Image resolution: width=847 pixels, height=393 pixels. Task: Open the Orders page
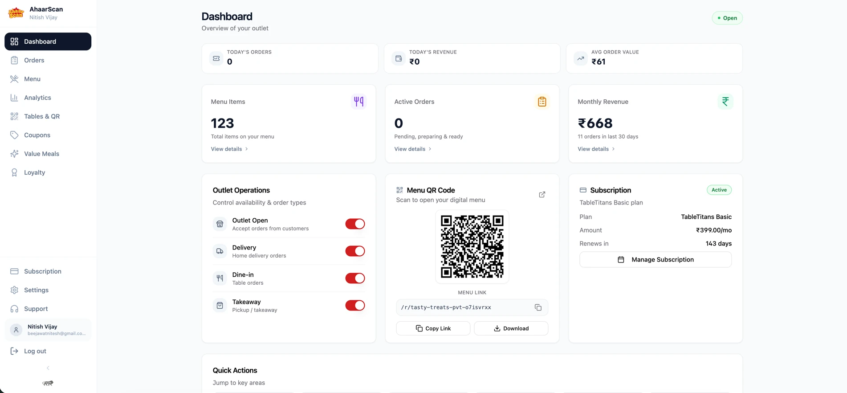[48, 60]
